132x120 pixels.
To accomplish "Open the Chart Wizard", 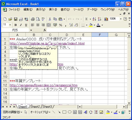I will [106, 19].
